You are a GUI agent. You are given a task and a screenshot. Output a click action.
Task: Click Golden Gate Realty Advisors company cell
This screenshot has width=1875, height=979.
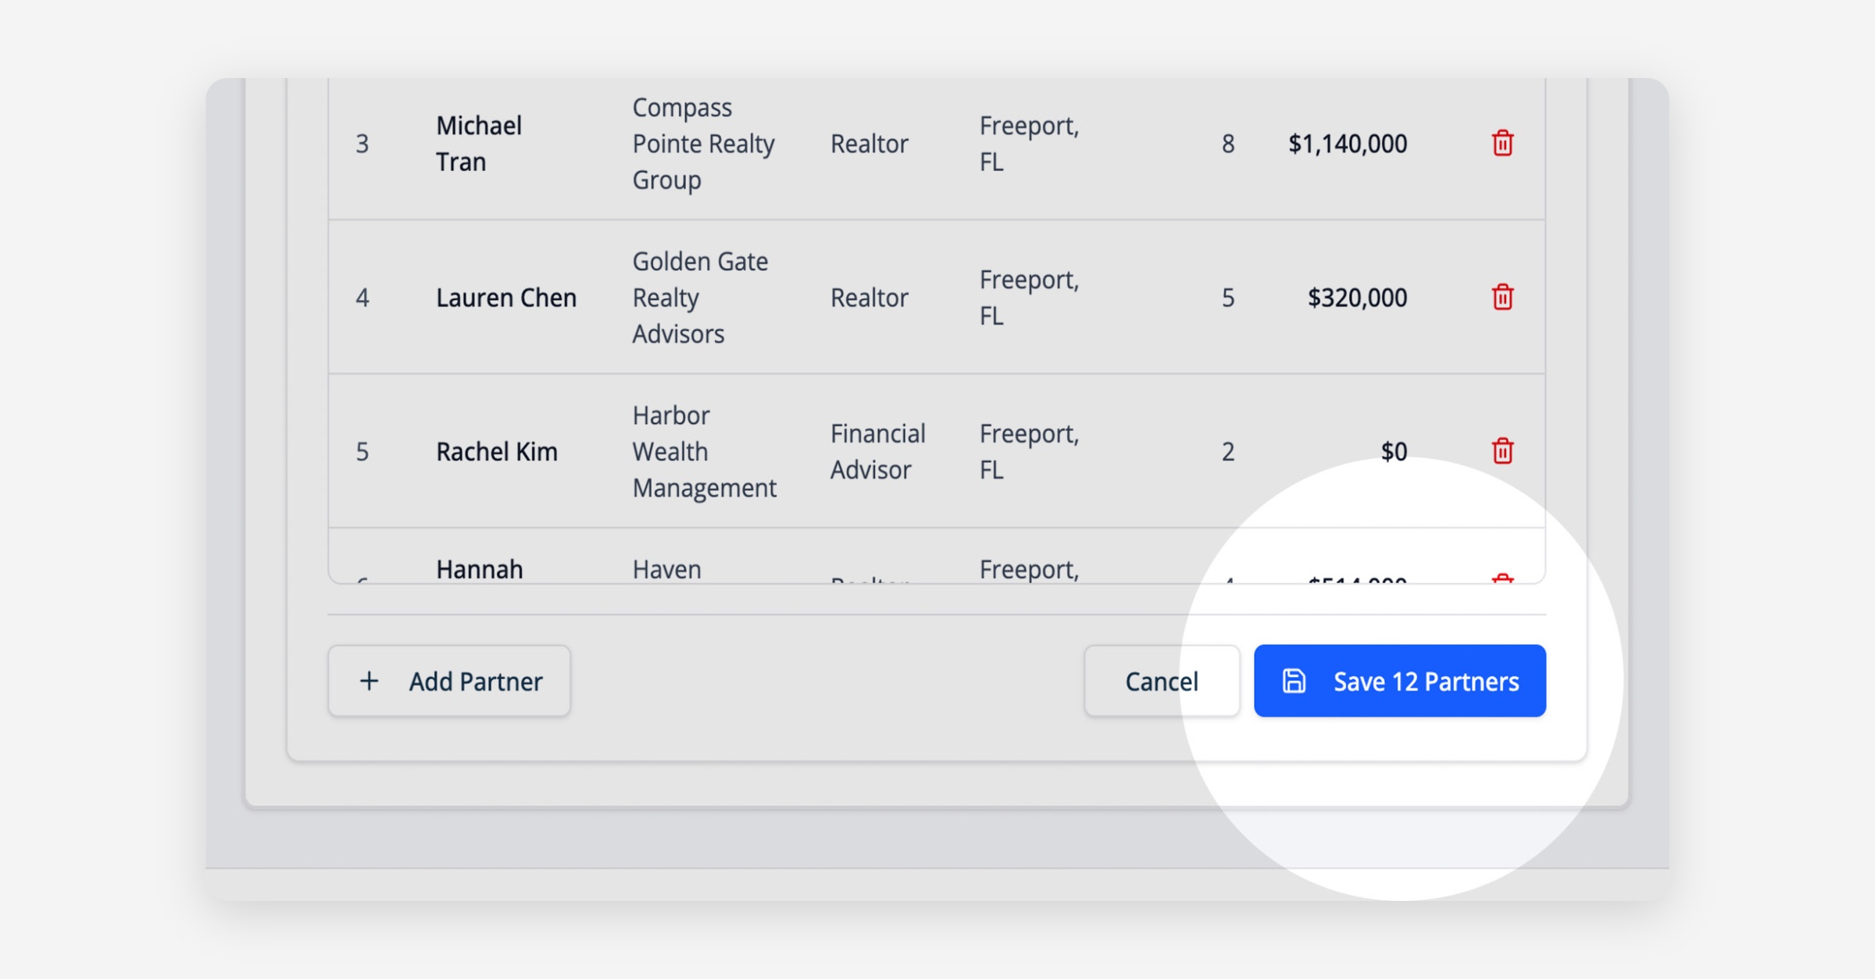pos(699,297)
